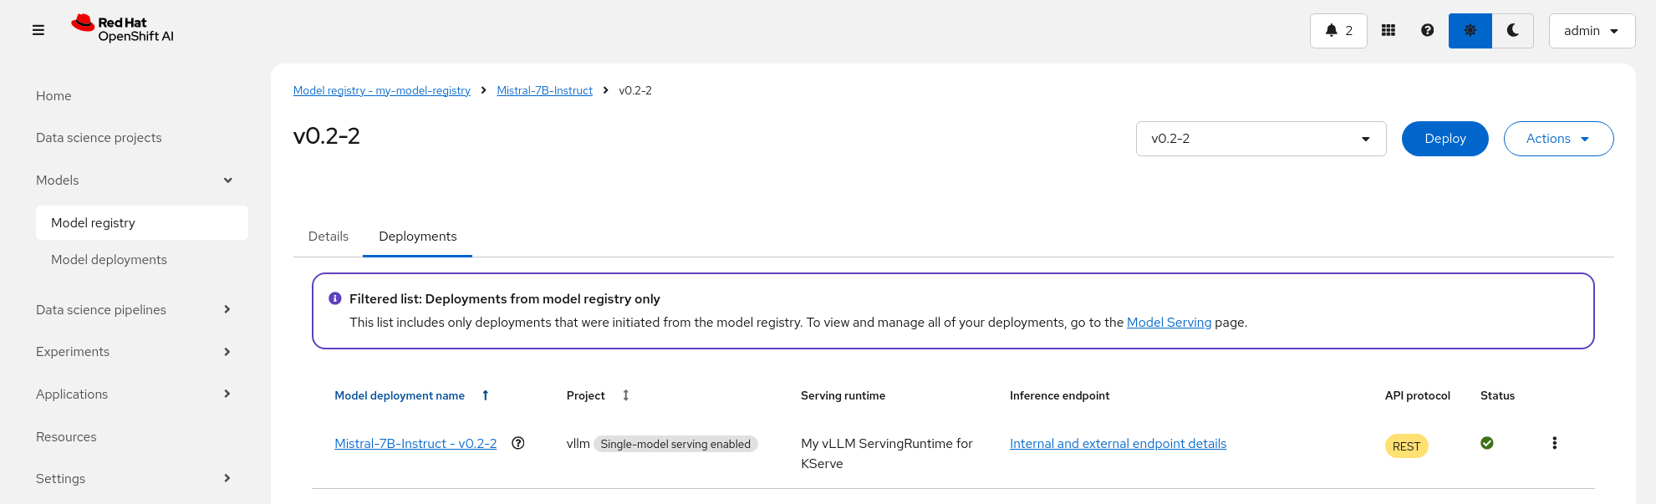1656x504 pixels.
Task: Open notifications bell with 2 alerts
Action: pos(1338,31)
